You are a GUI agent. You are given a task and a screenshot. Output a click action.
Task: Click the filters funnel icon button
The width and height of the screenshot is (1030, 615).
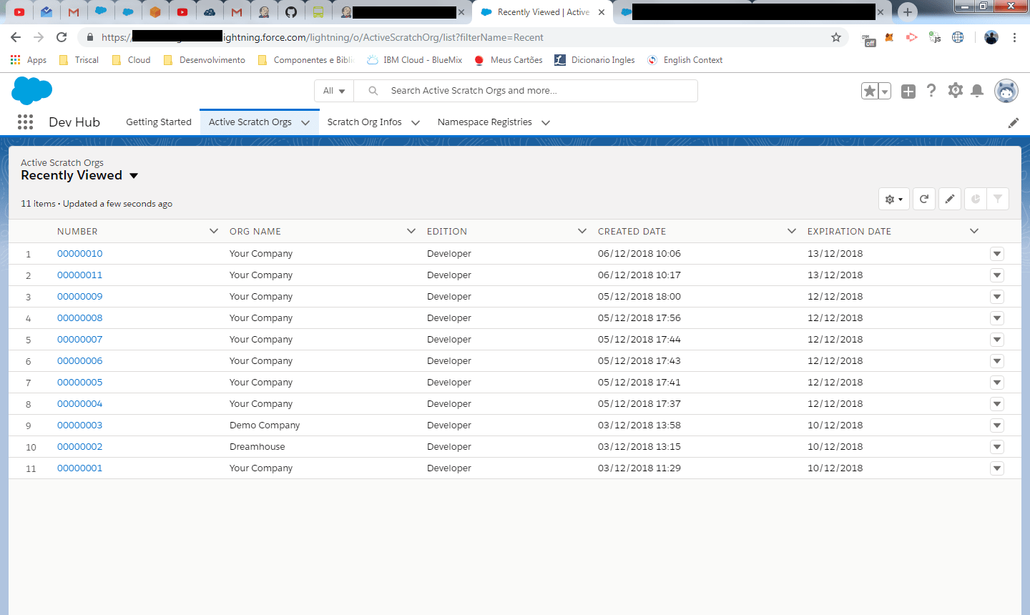pyautogui.click(x=998, y=199)
